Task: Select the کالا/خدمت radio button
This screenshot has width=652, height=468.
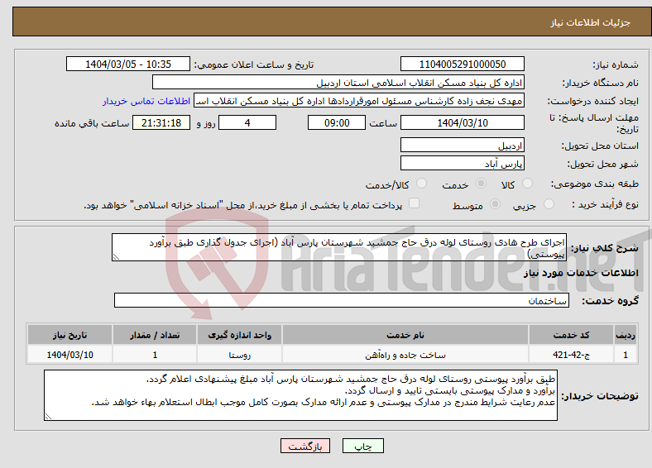Action: coord(422,184)
